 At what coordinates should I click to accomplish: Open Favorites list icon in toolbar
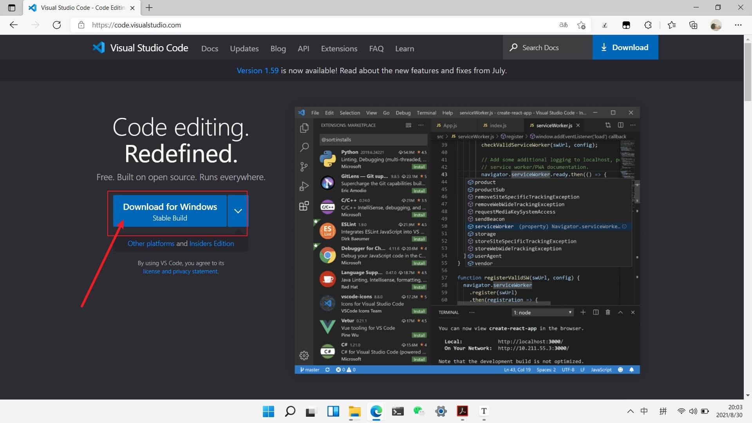pos(672,25)
